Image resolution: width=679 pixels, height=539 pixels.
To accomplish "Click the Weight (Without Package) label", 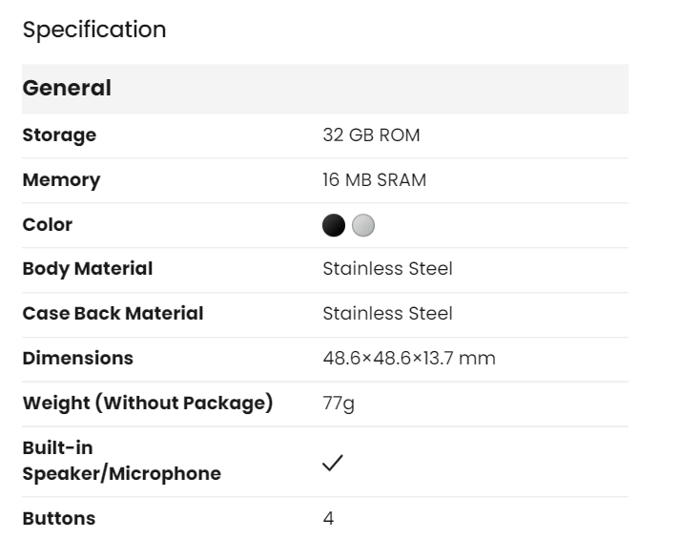I will [x=148, y=404].
